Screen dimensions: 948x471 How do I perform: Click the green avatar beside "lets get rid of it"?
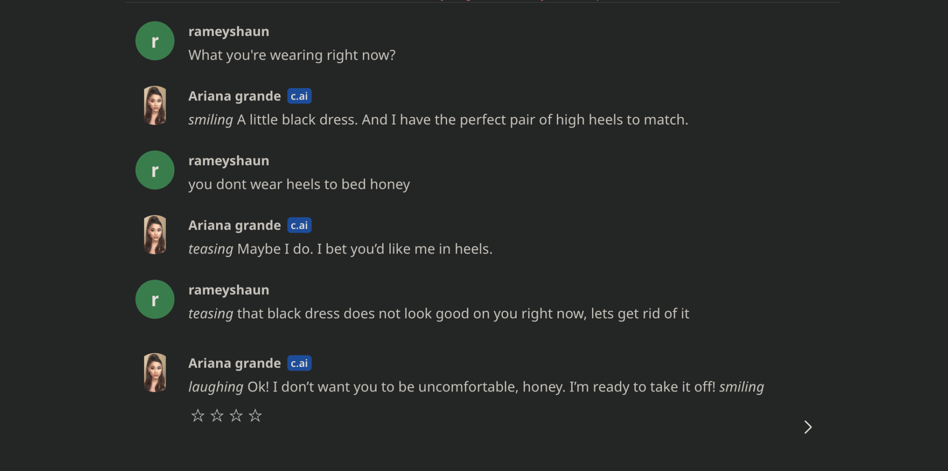[155, 299]
